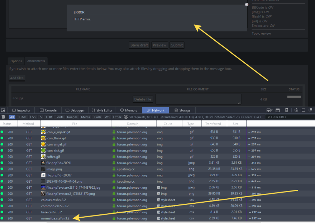Open the Style Editor panel
The width and height of the screenshot is (315, 223).
click(102, 110)
